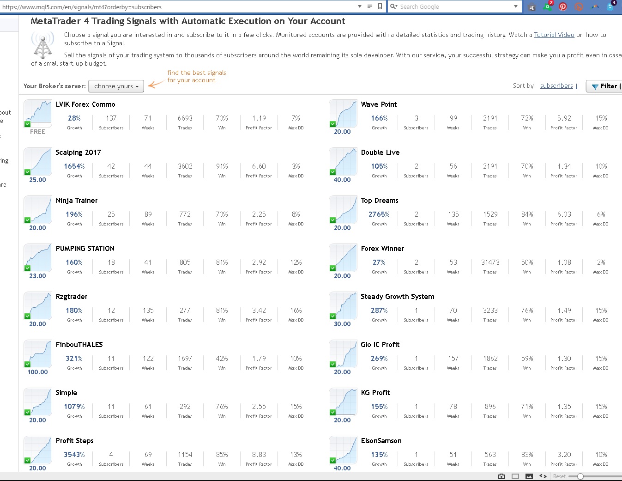622x481 pixels.
Task: Expand search box suggestions dropdown arrow
Action: (x=516, y=6)
